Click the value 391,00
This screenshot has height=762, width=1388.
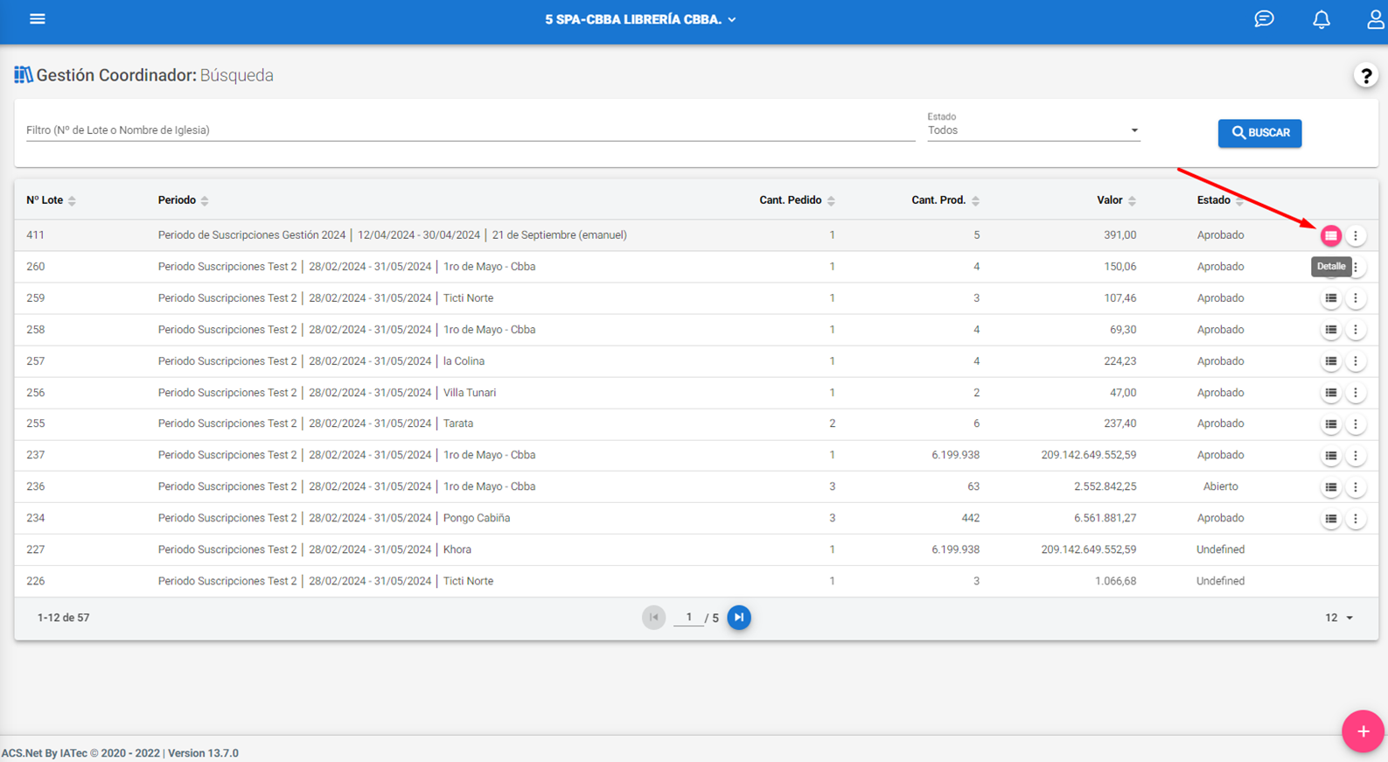pyautogui.click(x=1119, y=235)
